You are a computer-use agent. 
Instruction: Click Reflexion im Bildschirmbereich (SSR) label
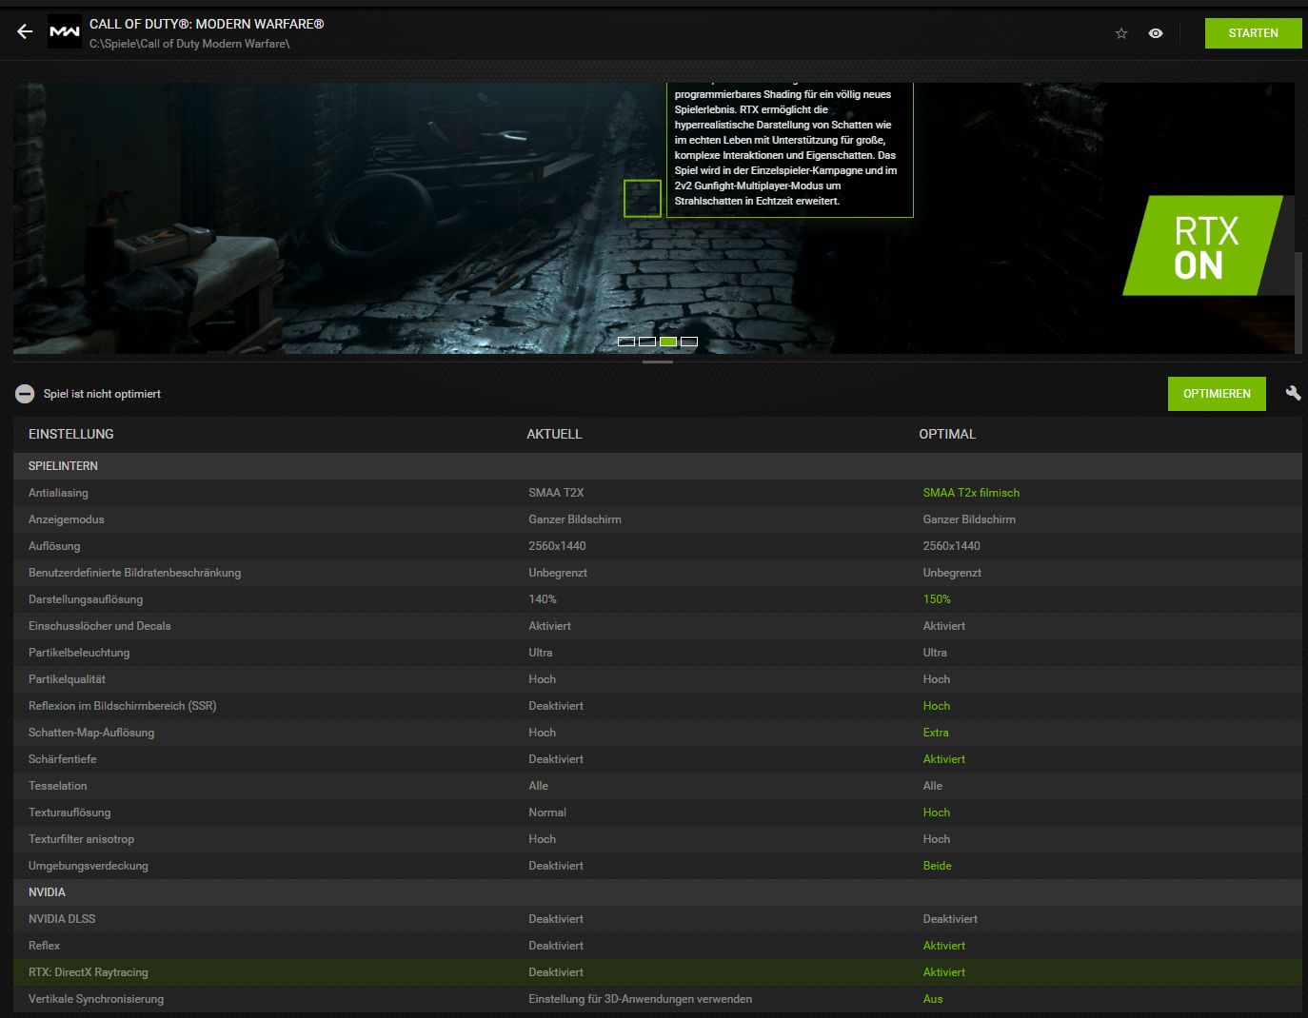(x=123, y=706)
